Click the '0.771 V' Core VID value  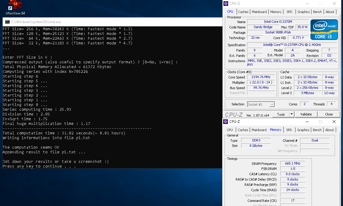click(x=298, y=38)
